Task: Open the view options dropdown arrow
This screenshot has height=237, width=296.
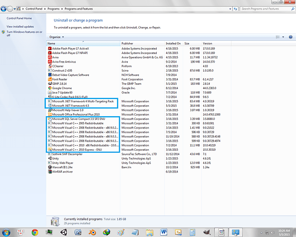Action: tap(283, 37)
